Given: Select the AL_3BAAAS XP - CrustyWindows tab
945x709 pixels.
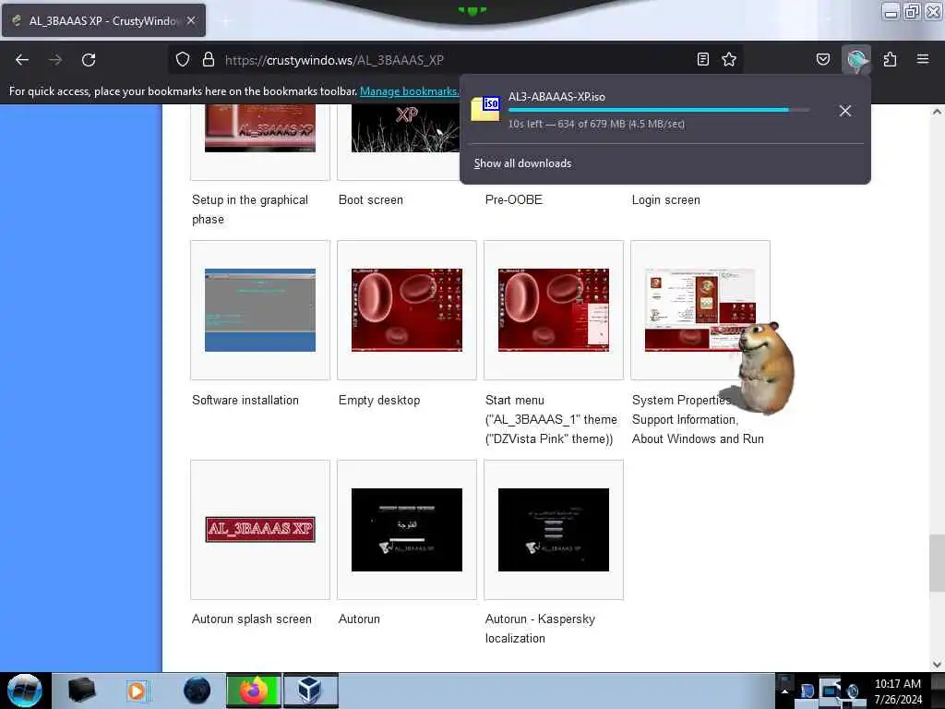Looking at the screenshot, I should tap(103, 20).
